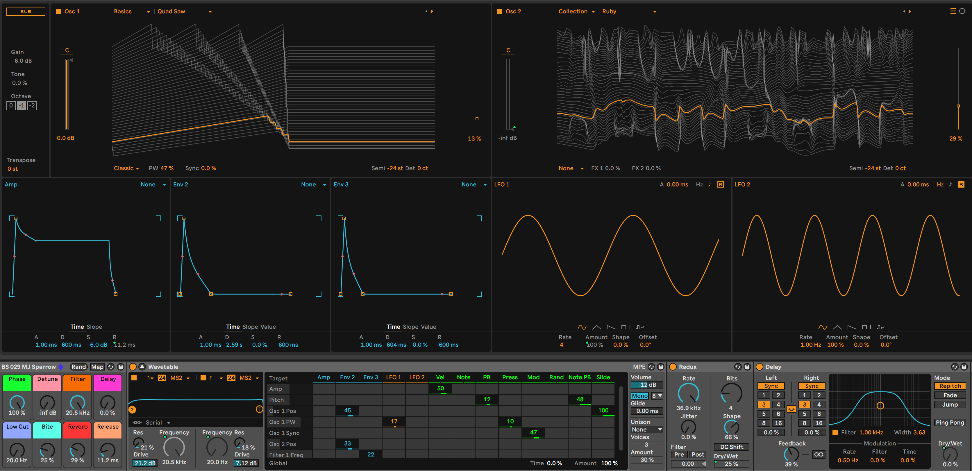Viewport: 972px width, 471px height.
Task: Toggle Delay infinite feedback freeze icon
Action: 819,454
